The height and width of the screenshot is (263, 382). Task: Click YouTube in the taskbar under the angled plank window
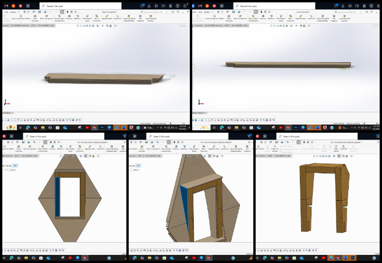pos(87,127)
